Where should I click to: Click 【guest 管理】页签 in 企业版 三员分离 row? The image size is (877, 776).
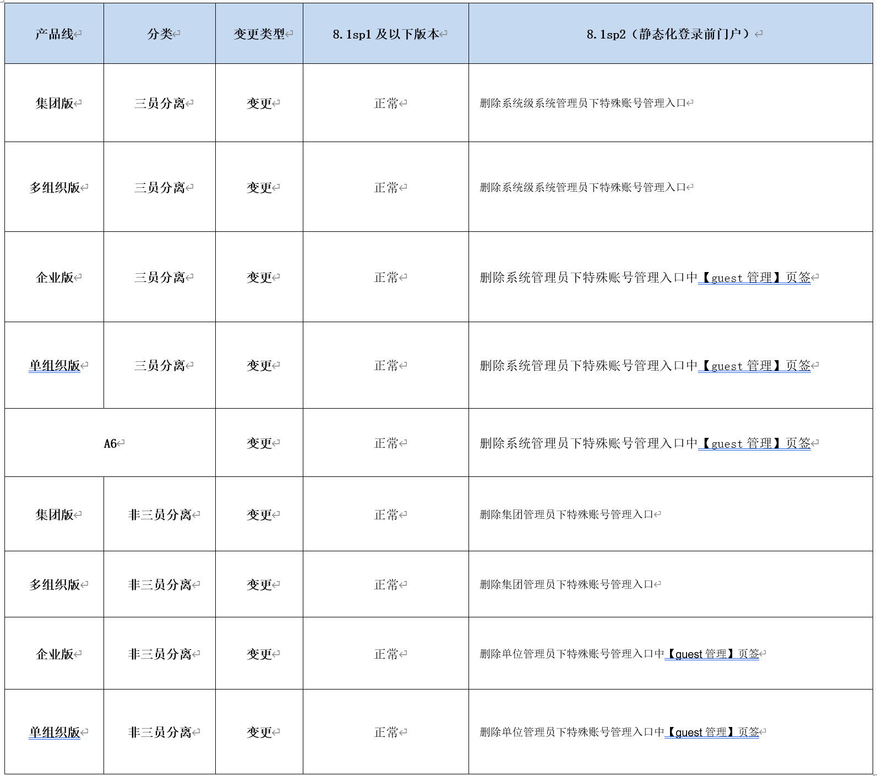point(754,278)
